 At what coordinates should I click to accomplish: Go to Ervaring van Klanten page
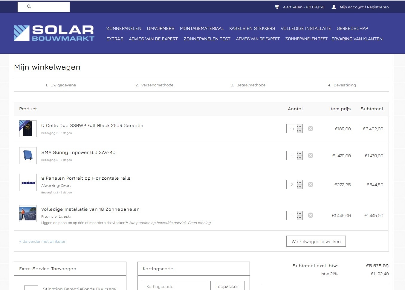tap(357, 39)
